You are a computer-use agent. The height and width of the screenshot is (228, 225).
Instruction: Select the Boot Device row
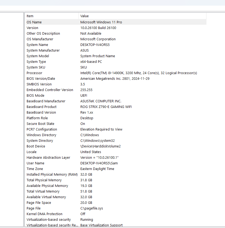point(116,146)
